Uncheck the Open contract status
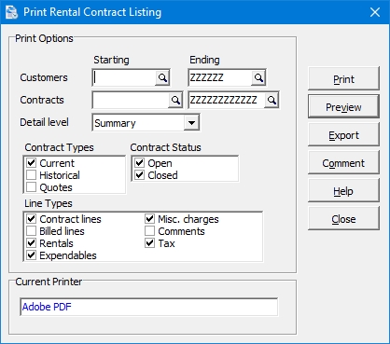The image size is (390, 344). click(x=140, y=163)
